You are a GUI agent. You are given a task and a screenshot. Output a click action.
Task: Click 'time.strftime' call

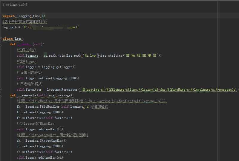(x=111, y=56)
